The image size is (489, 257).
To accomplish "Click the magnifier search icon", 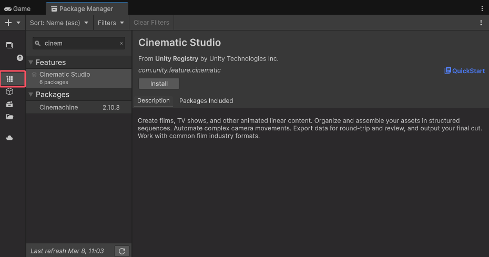I will click(38, 43).
